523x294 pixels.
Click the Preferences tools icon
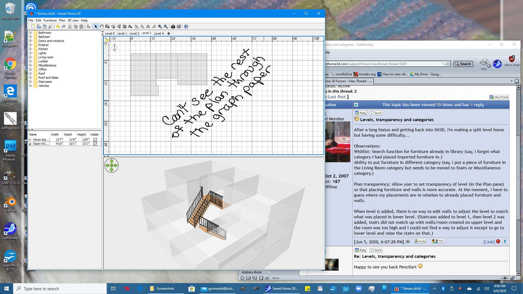coord(50,26)
